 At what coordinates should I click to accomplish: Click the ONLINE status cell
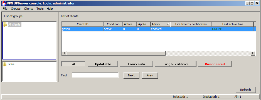(x=233, y=29)
